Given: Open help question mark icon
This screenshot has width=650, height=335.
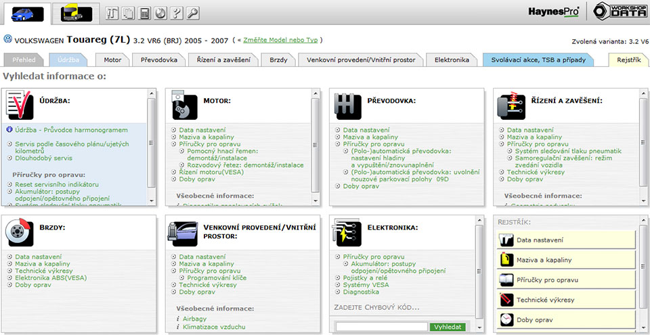Looking at the screenshot, I should [x=177, y=14].
